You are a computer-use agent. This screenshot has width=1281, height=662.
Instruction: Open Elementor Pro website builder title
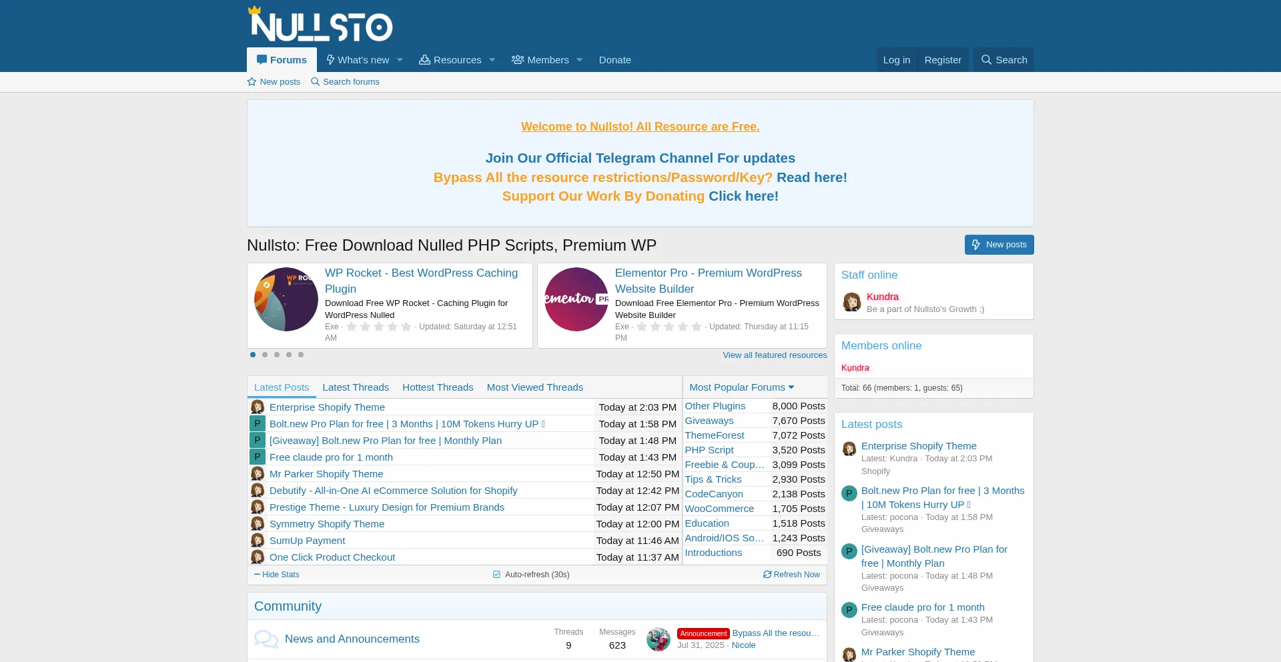(709, 281)
